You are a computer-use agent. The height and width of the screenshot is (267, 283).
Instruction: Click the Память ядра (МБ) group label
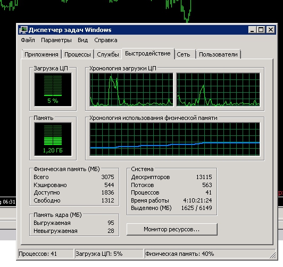coord(57,215)
